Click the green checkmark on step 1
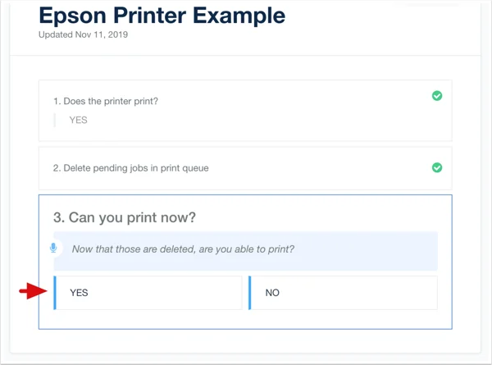Image resolution: width=492 pixels, height=365 pixels. click(x=437, y=96)
